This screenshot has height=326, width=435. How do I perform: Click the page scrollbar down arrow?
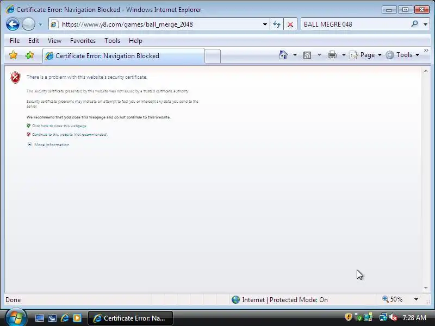[426, 288]
